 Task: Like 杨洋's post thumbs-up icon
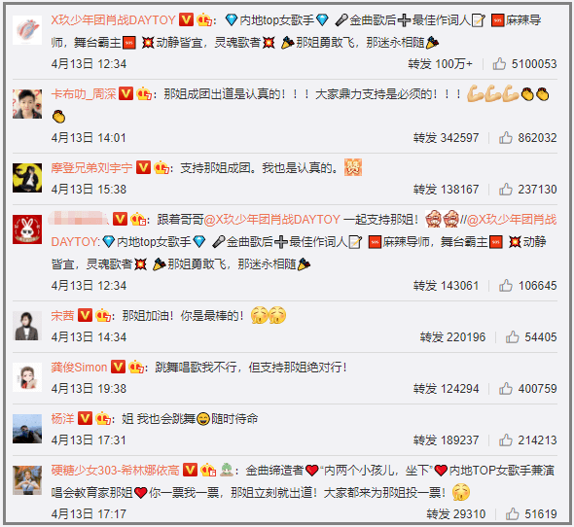pos(506,439)
